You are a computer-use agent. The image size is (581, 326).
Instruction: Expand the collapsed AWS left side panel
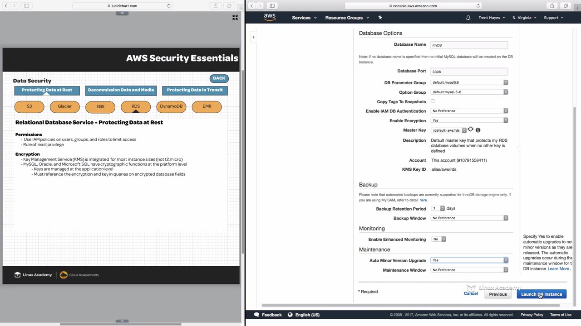point(253,37)
